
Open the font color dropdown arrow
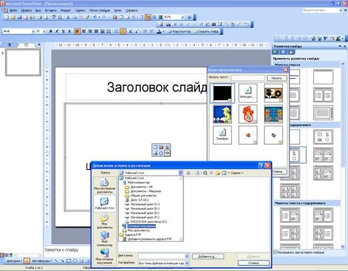coord(163,32)
